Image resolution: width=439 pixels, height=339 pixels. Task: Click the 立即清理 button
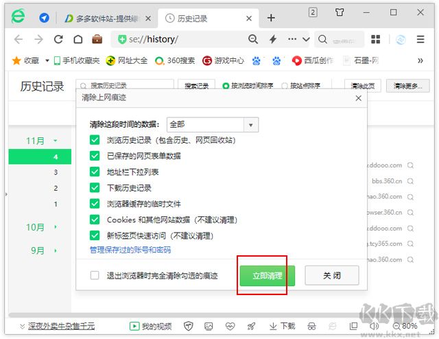point(268,276)
